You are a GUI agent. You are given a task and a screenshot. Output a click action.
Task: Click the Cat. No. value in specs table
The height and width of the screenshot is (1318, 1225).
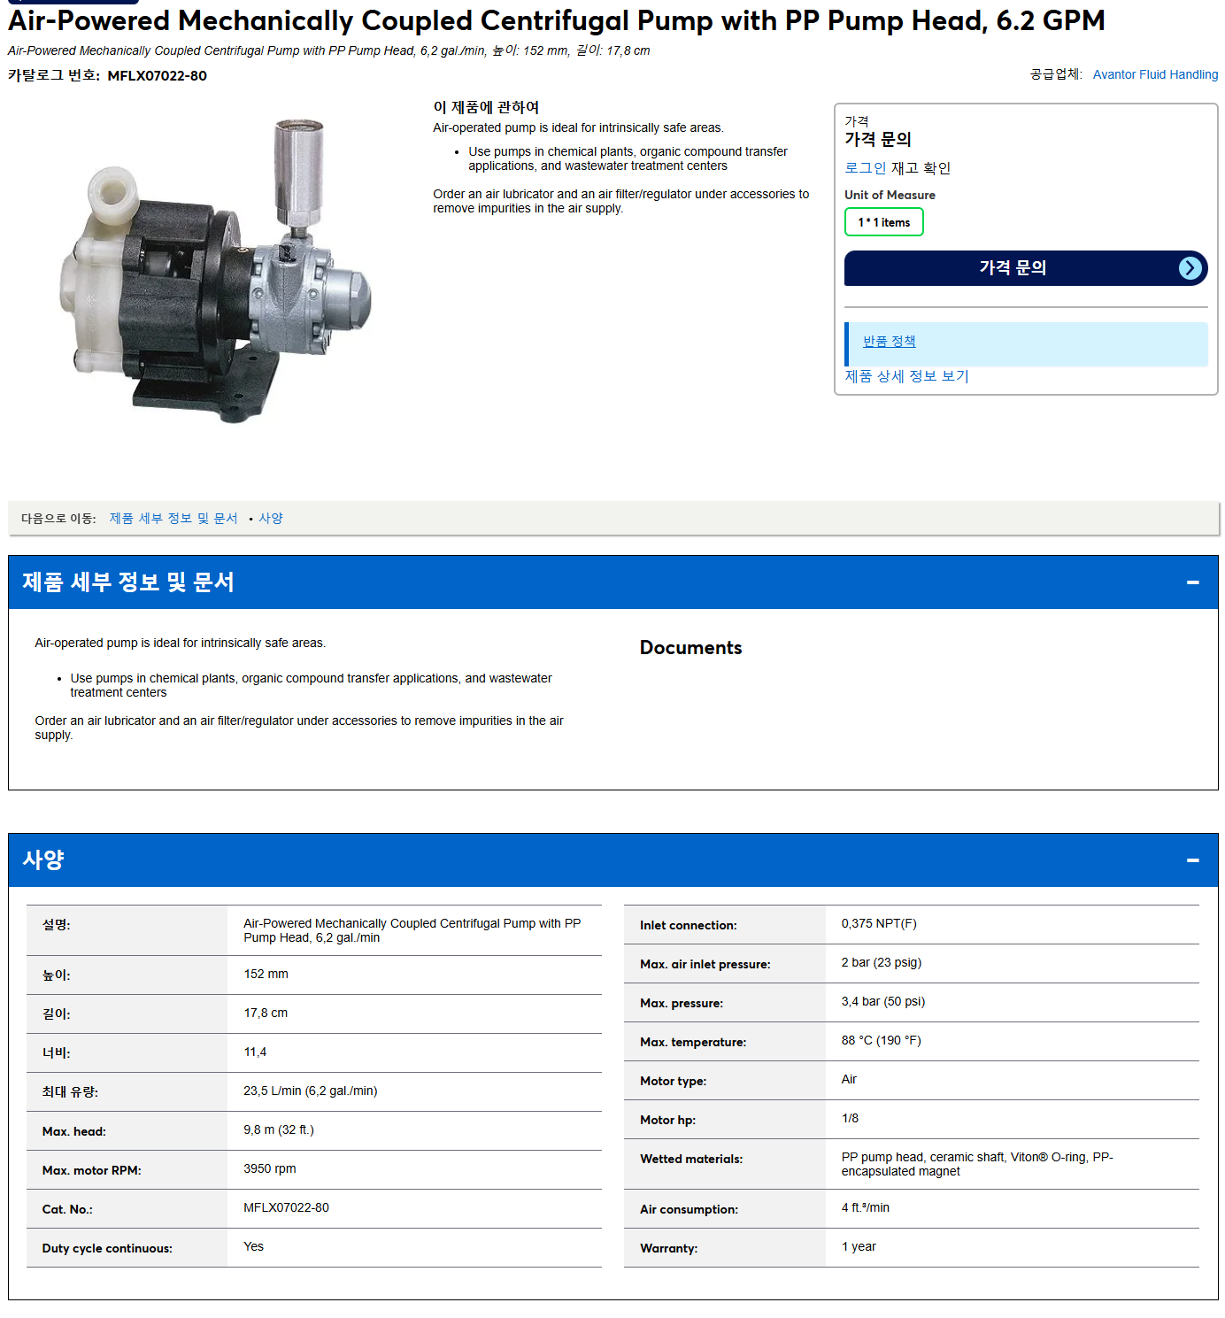click(x=286, y=1207)
